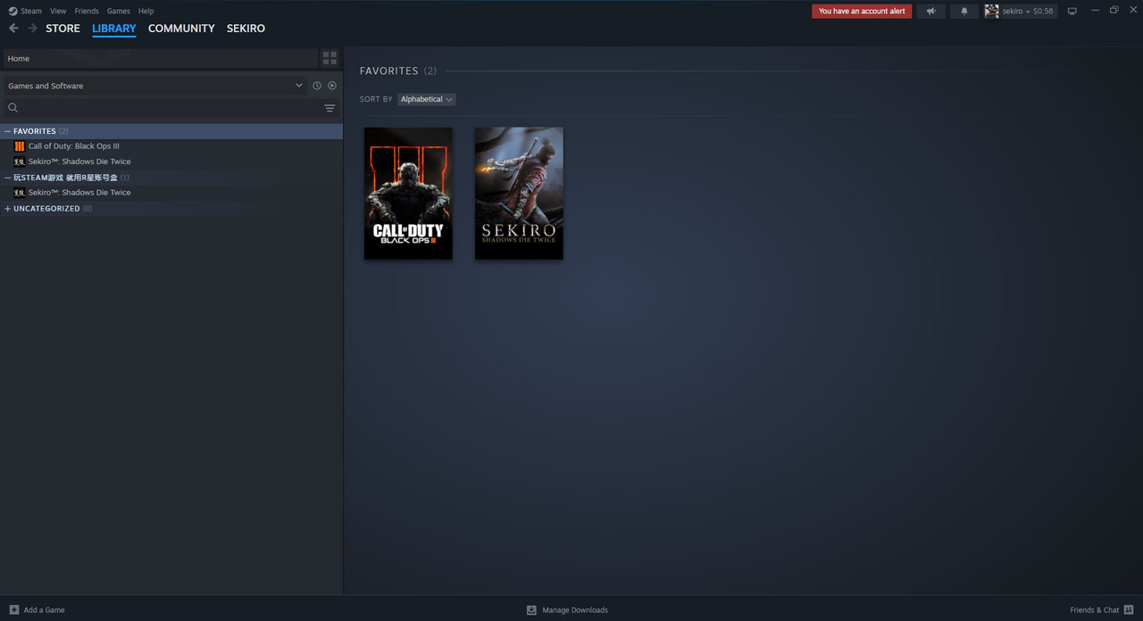This screenshot has width=1143, height=621.
Task: Open the account alert notice
Action: click(862, 11)
